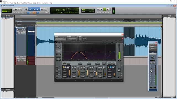Adjust the C6 band four threshold fader

pos(95,71)
